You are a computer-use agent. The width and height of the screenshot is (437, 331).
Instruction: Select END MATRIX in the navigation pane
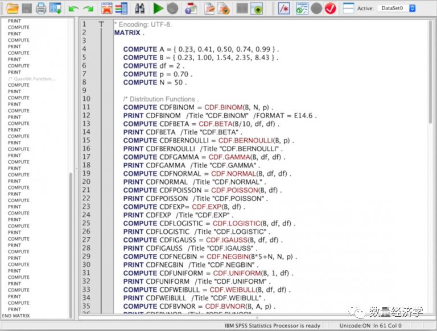tap(16, 316)
